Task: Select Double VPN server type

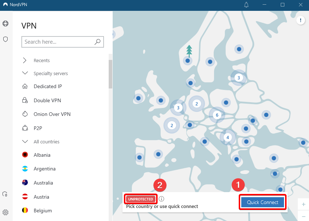Action: coord(47,100)
